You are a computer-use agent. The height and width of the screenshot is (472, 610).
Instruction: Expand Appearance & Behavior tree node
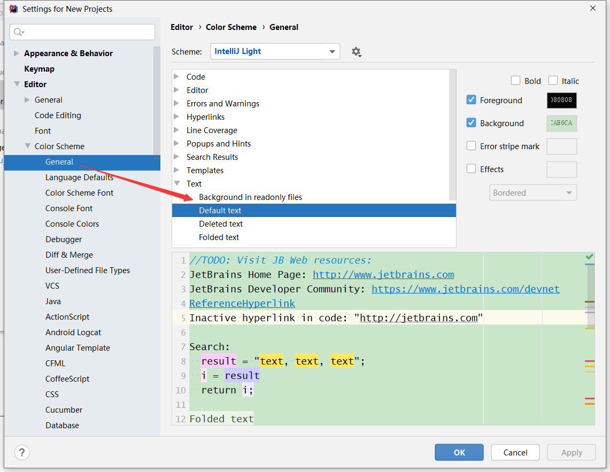pyautogui.click(x=16, y=53)
